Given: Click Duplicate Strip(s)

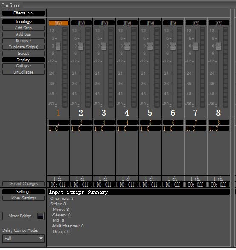Looking at the screenshot, I should tap(23, 47).
